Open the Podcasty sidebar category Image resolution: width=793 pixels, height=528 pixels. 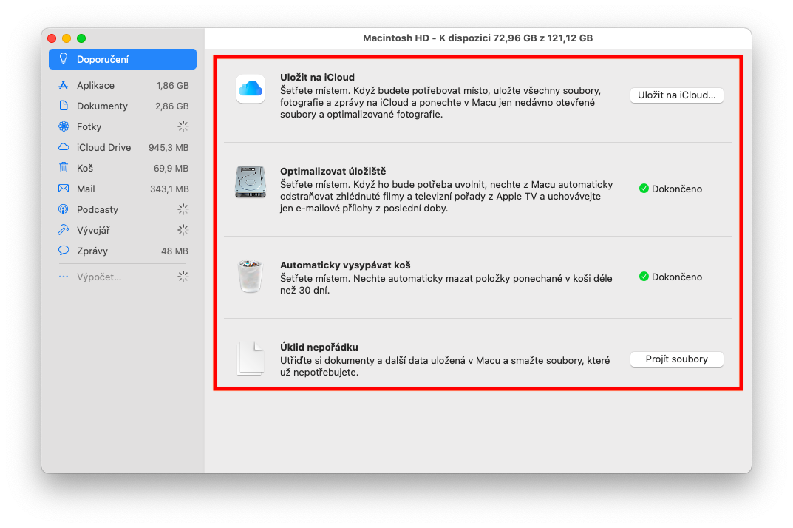(123, 209)
